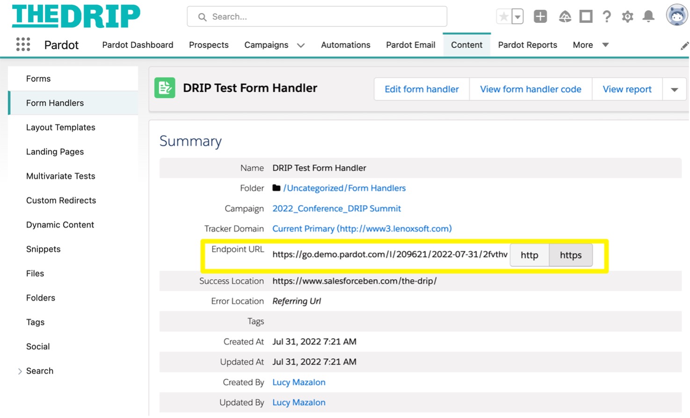Click the Pardot app name label

point(61,45)
